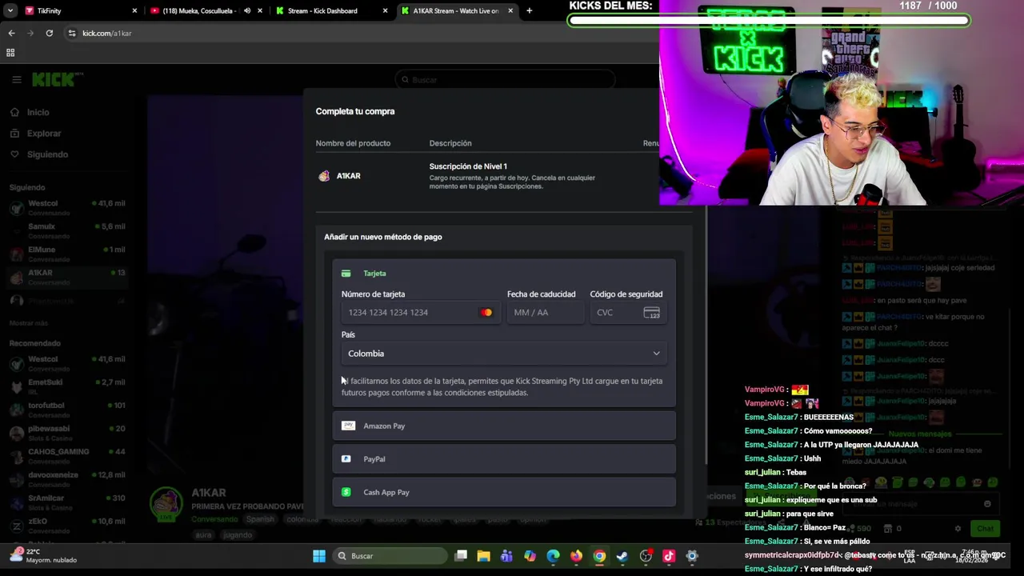1024x576 pixels.
Task: Select Cash App Pay payment method
Action: coord(504,492)
